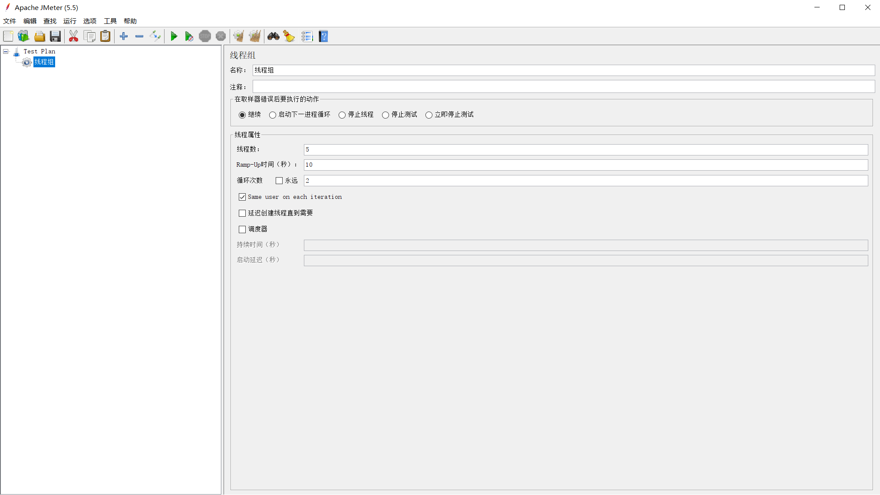Image resolution: width=880 pixels, height=495 pixels.
Task: Click the 名称 input field
Action: 564,70
